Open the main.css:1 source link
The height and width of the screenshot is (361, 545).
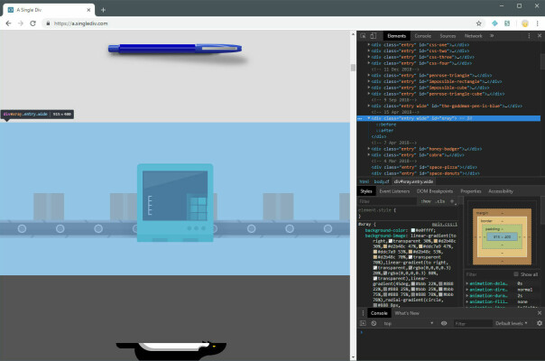click(x=445, y=225)
